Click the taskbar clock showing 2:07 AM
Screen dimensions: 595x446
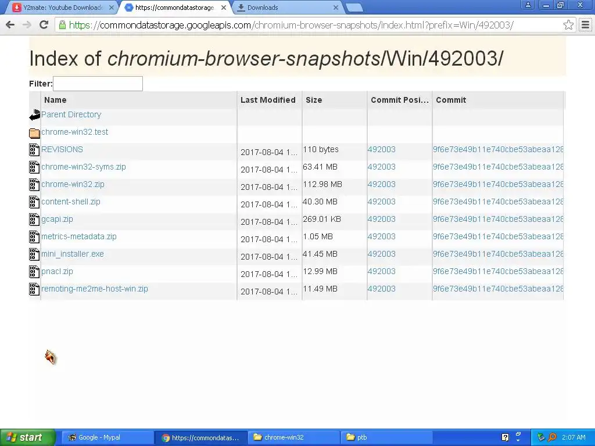(574, 437)
